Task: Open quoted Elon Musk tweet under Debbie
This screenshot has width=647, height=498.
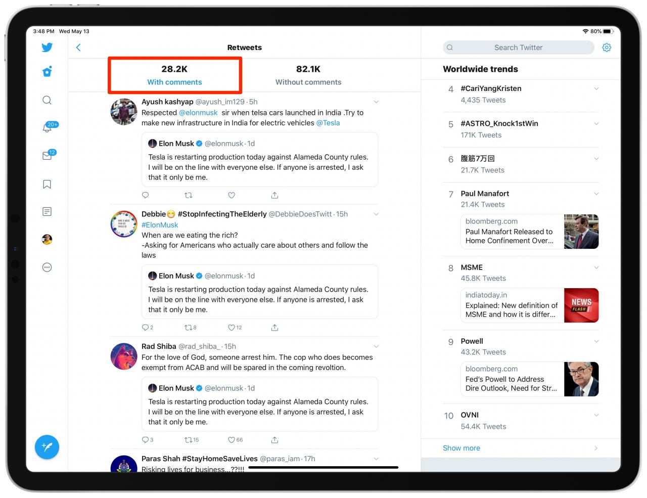Action: pyautogui.click(x=260, y=292)
